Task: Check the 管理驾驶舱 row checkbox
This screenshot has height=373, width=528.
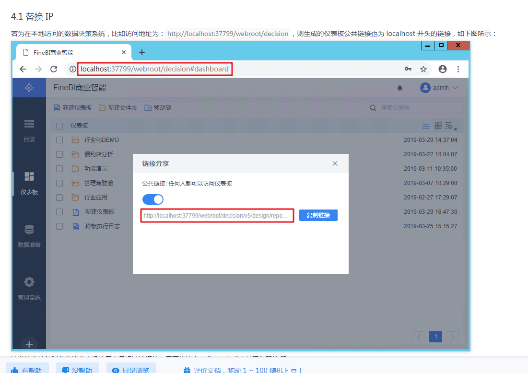Action: coord(59,183)
